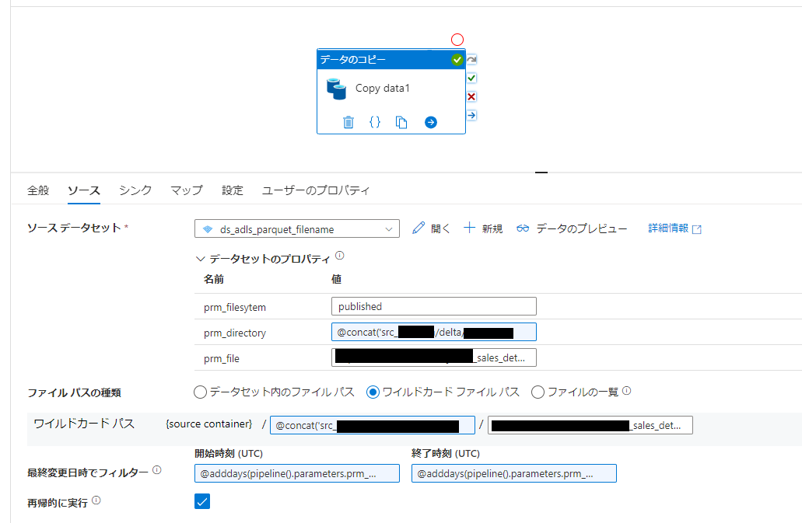Click the prm_file value field

coord(434,357)
